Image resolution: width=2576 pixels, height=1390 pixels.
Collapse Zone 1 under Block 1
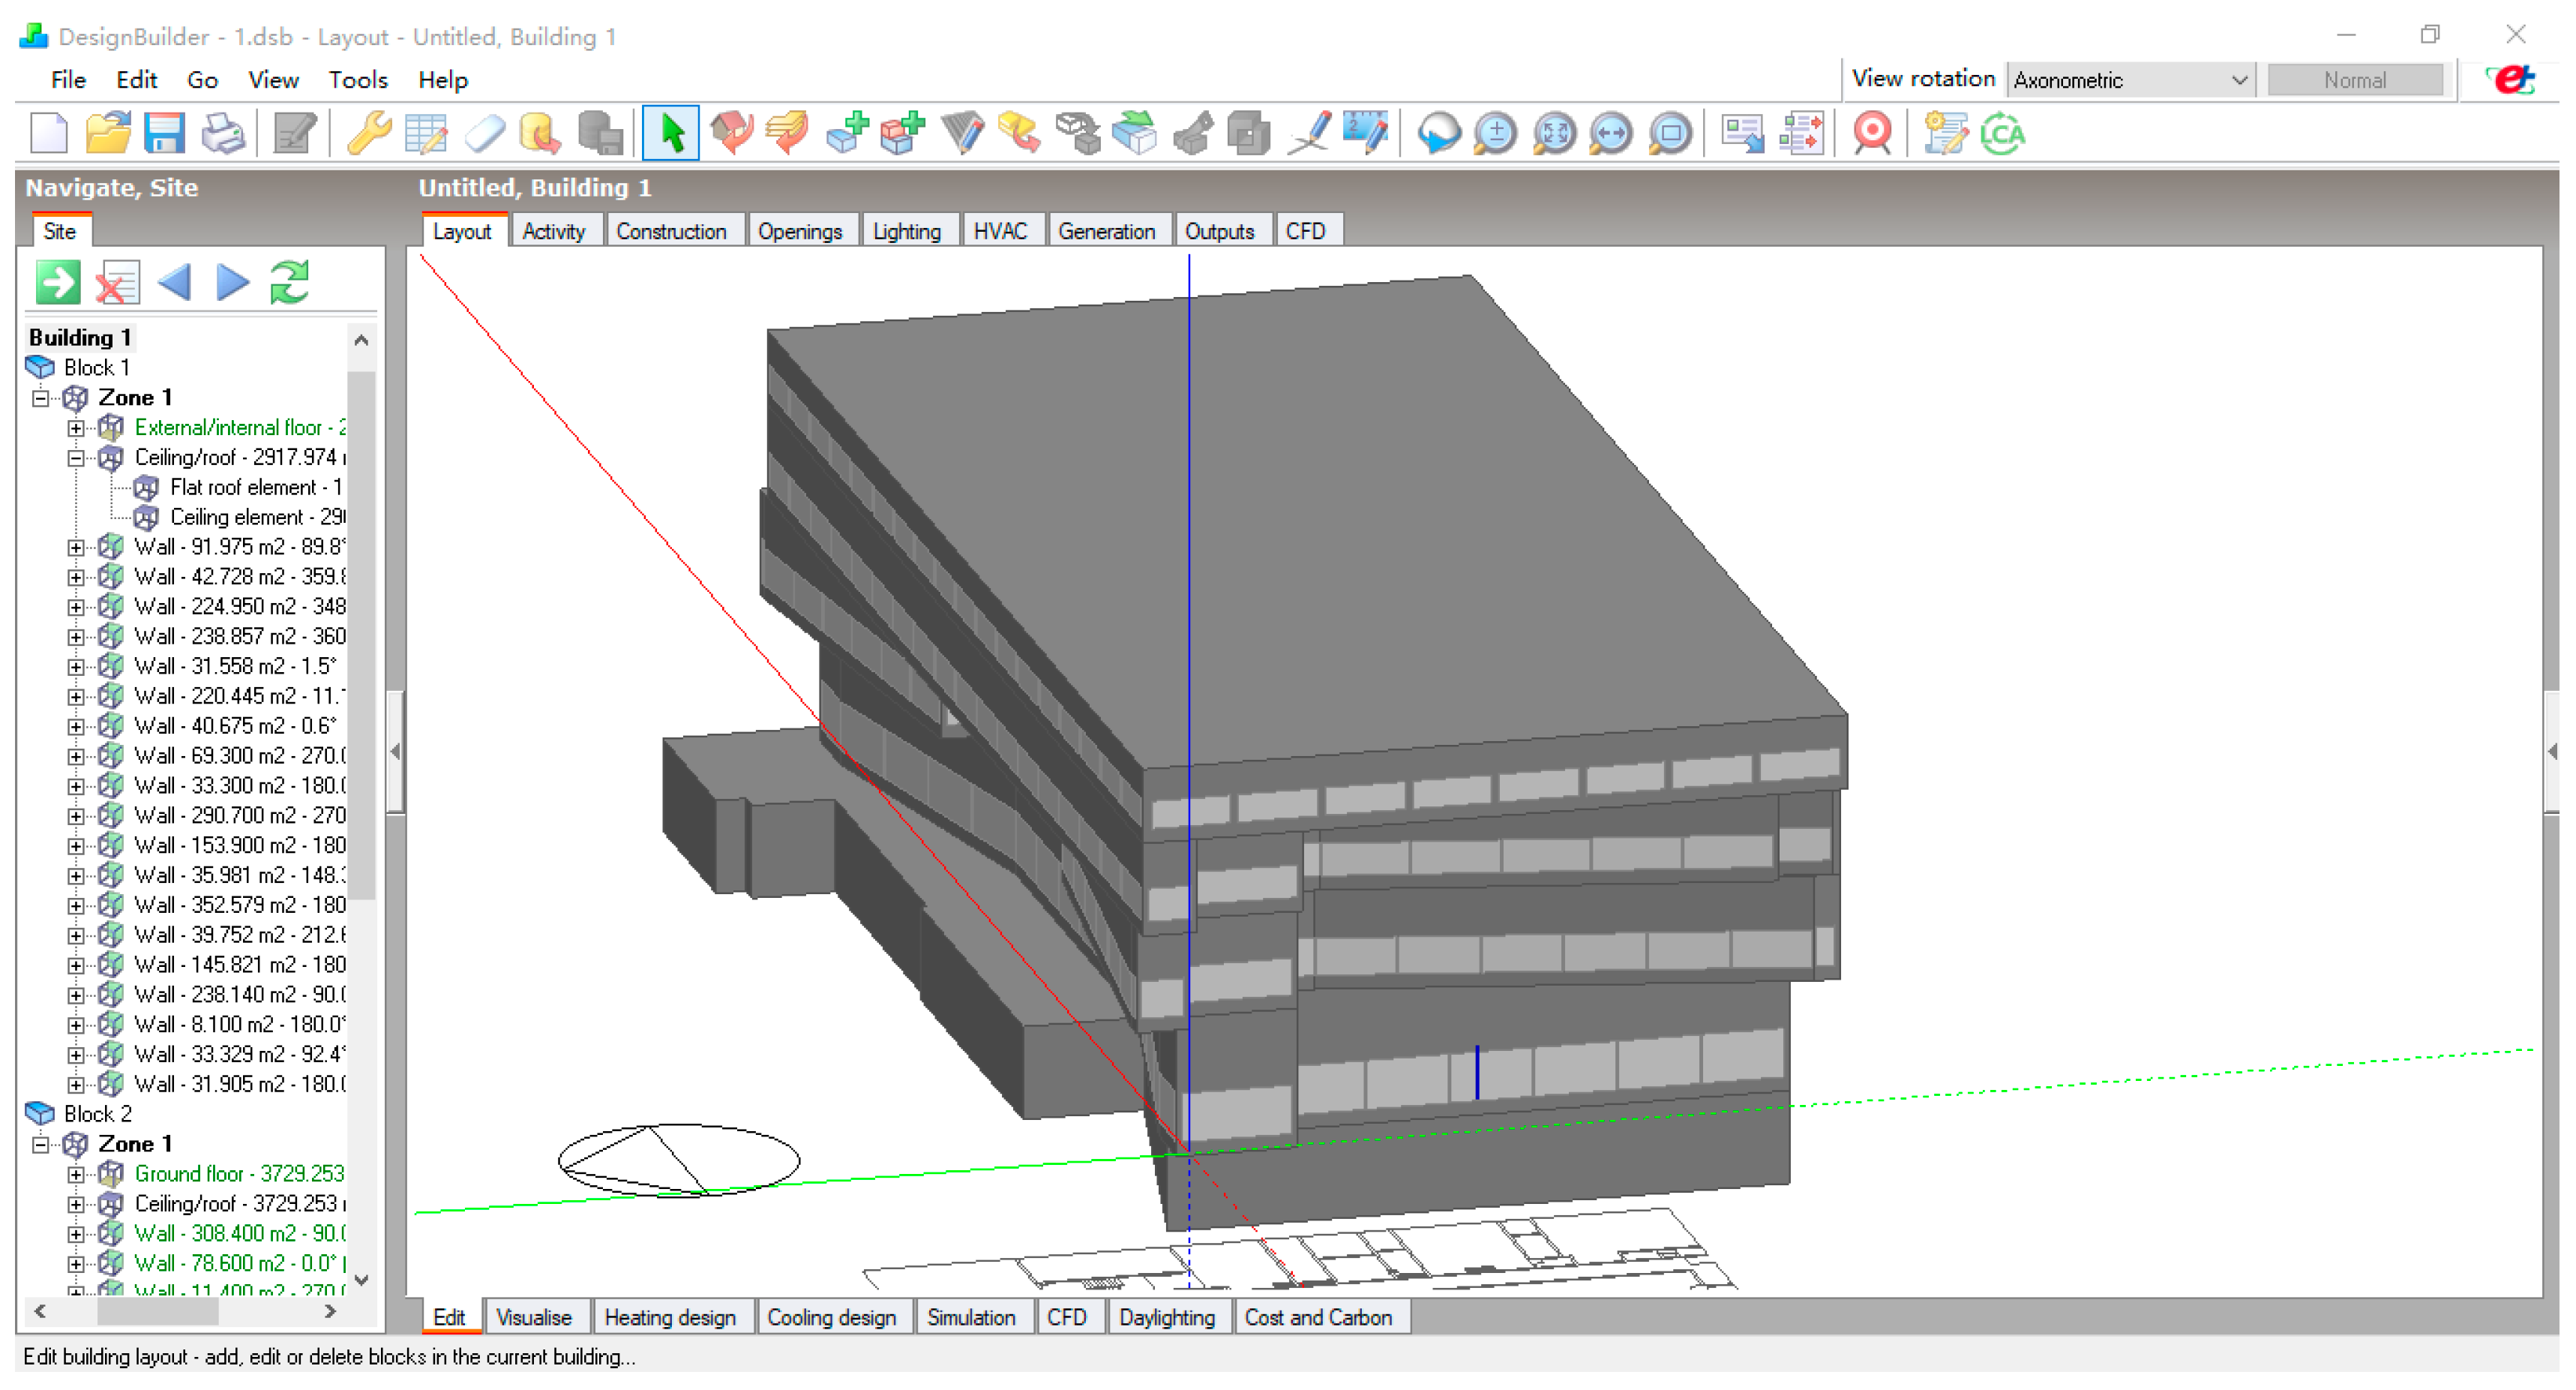(41, 398)
